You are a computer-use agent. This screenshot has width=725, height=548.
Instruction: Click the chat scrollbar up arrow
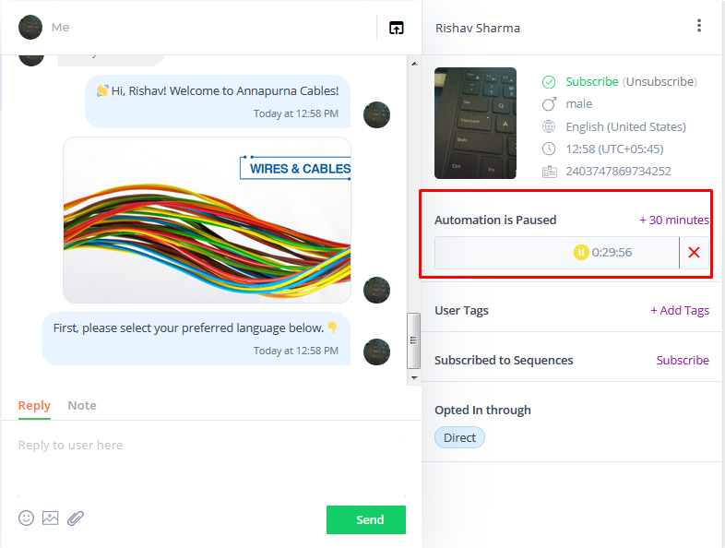[414, 64]
